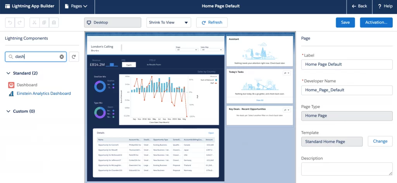Image resolution: width=397 pixels, height=183 pixels.
Task: Click the Activation... button
Action: coord(376,22)
